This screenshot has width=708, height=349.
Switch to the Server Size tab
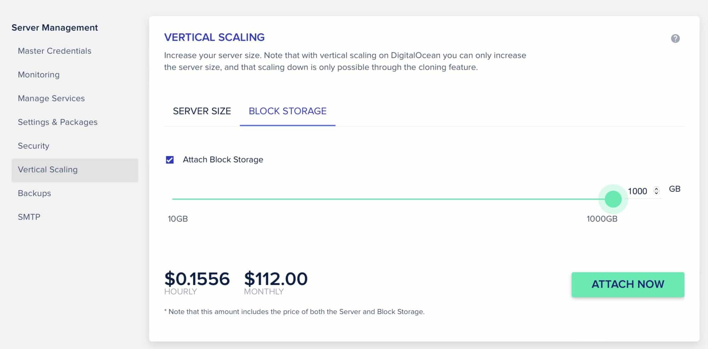tap(202, 111)
